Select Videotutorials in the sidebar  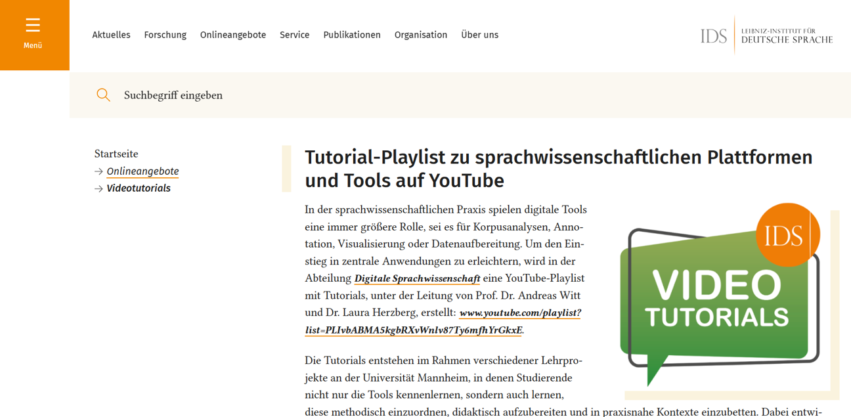[x=138, y=188]
